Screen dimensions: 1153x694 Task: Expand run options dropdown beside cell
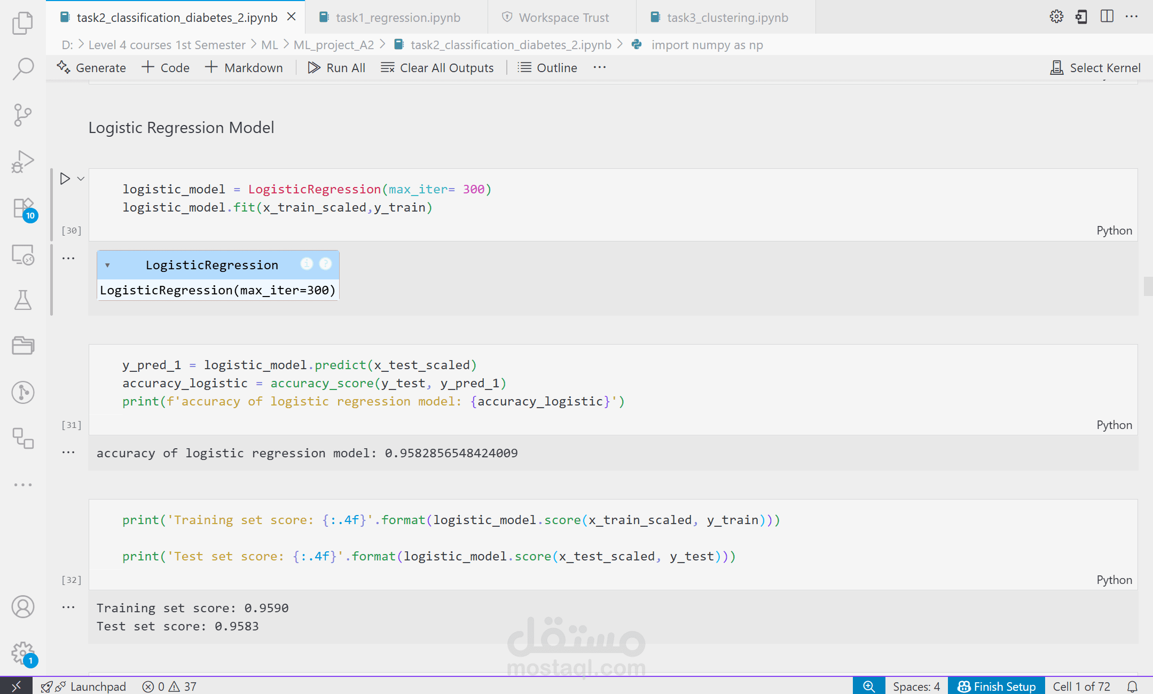pos(81,178)
